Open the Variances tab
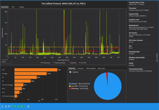The height and width of the screenshot is (110, 159). coord(80,68)
